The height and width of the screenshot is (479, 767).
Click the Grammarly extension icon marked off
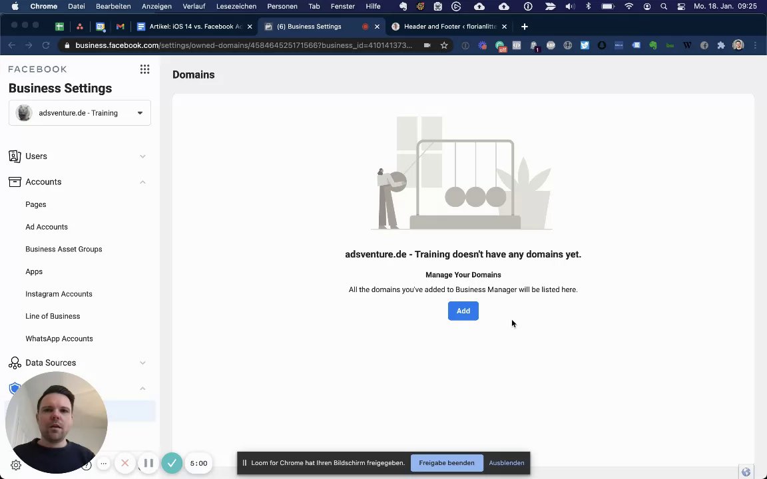point(501,46)
